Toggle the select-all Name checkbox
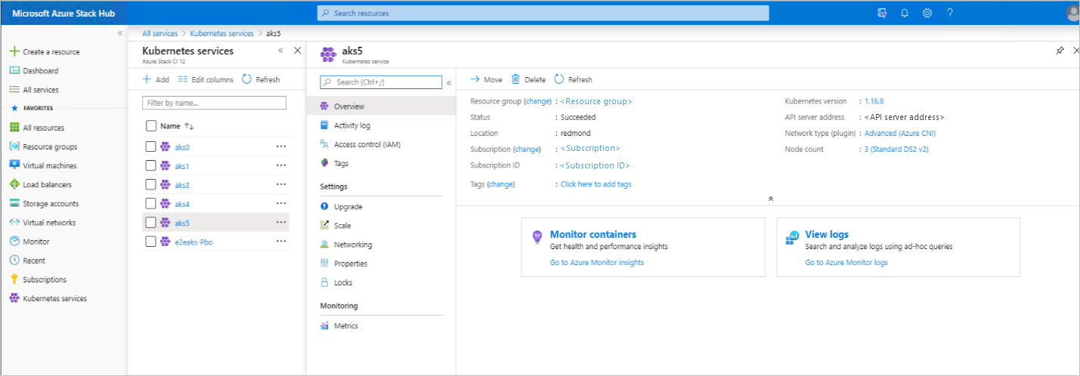The width and height of the screenshot is (1080, 376). point(150,126)
